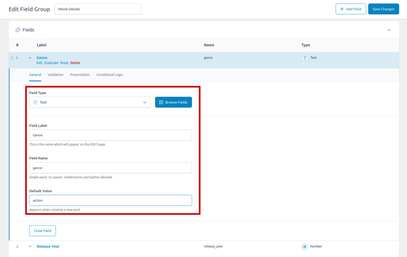Open the Presentation tab
Image resolution: width=407 pixels, height=257 pixels.
coord(79,74)
